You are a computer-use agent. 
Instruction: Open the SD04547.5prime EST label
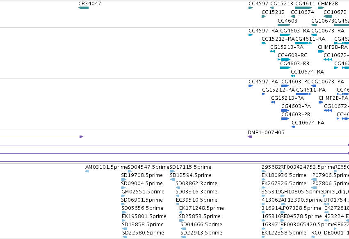pyautogui.click(x=148, y=167)
